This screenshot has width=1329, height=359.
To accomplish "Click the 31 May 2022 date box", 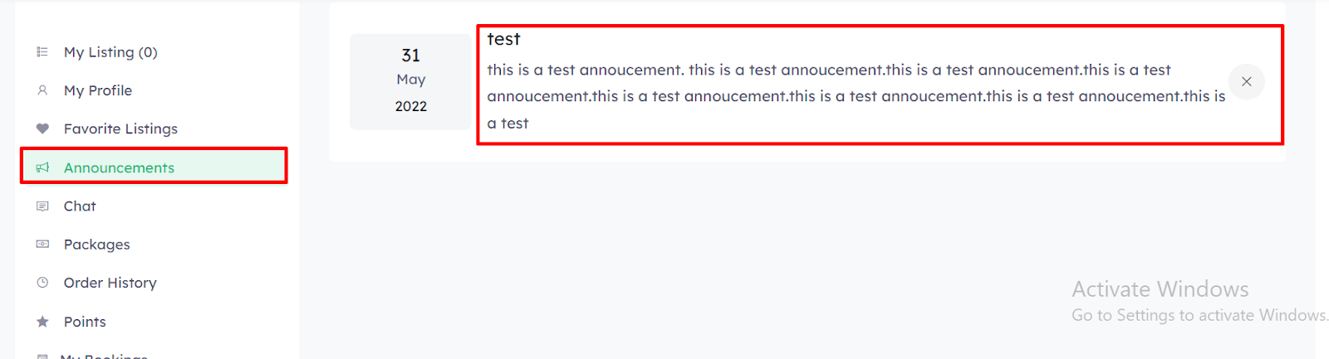I will [410, 81].
